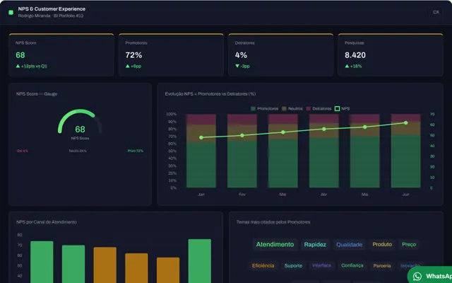Click the NPS line point for Fev
Image resolution: width=452 pixels, height=283 pixels.
click(x=242, y=135)
